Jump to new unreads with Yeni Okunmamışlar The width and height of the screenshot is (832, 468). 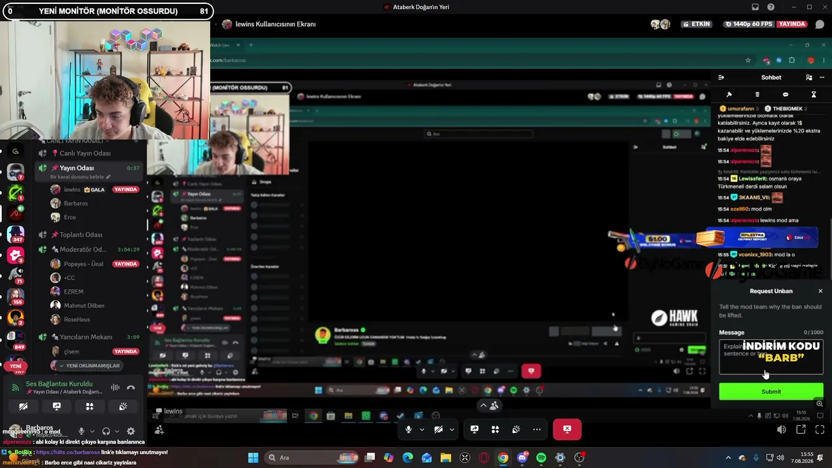point(89,365)
